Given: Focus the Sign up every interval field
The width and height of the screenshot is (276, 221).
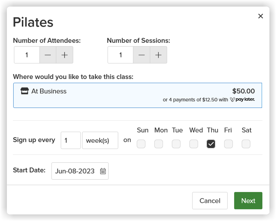Looking at the screenshot, I should pos(71,140).
